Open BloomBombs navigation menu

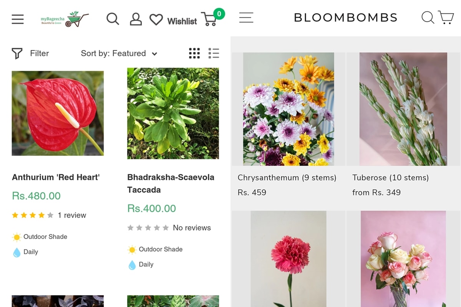click(246, 17)
